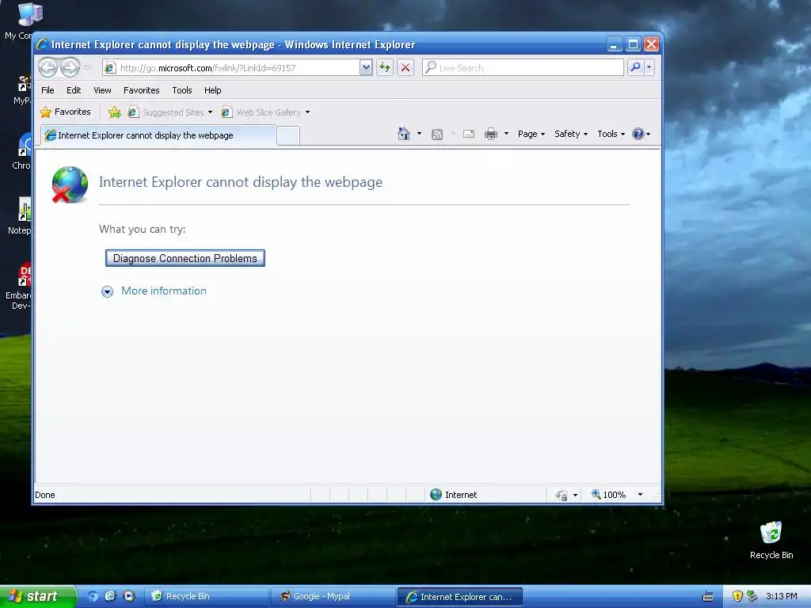Click the RSS Feeds icon
This screenshot has width=811, height=608.
437,135
